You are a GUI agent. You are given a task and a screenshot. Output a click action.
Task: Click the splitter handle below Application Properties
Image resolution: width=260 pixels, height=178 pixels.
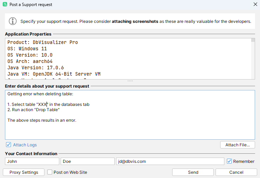130,81
